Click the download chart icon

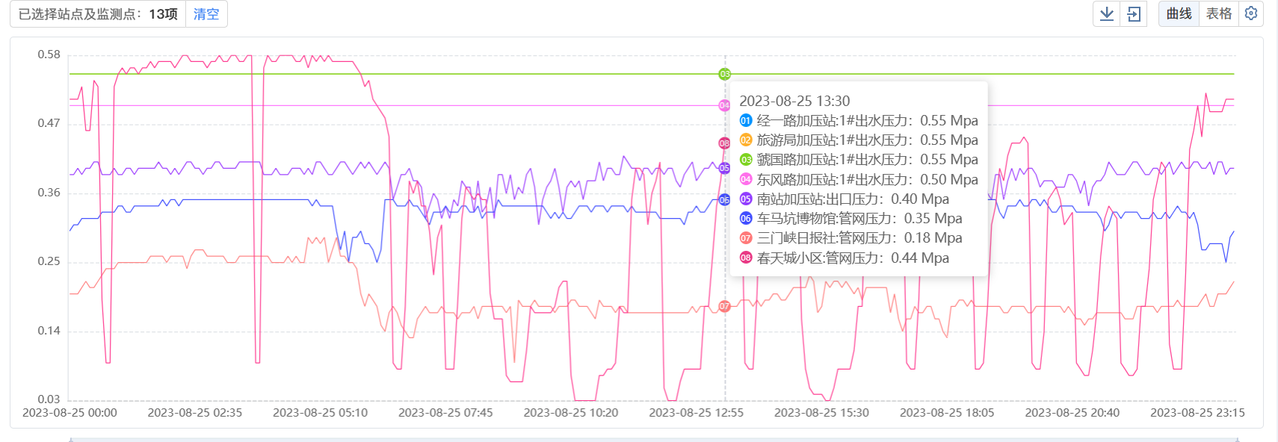coord(1107,14)
